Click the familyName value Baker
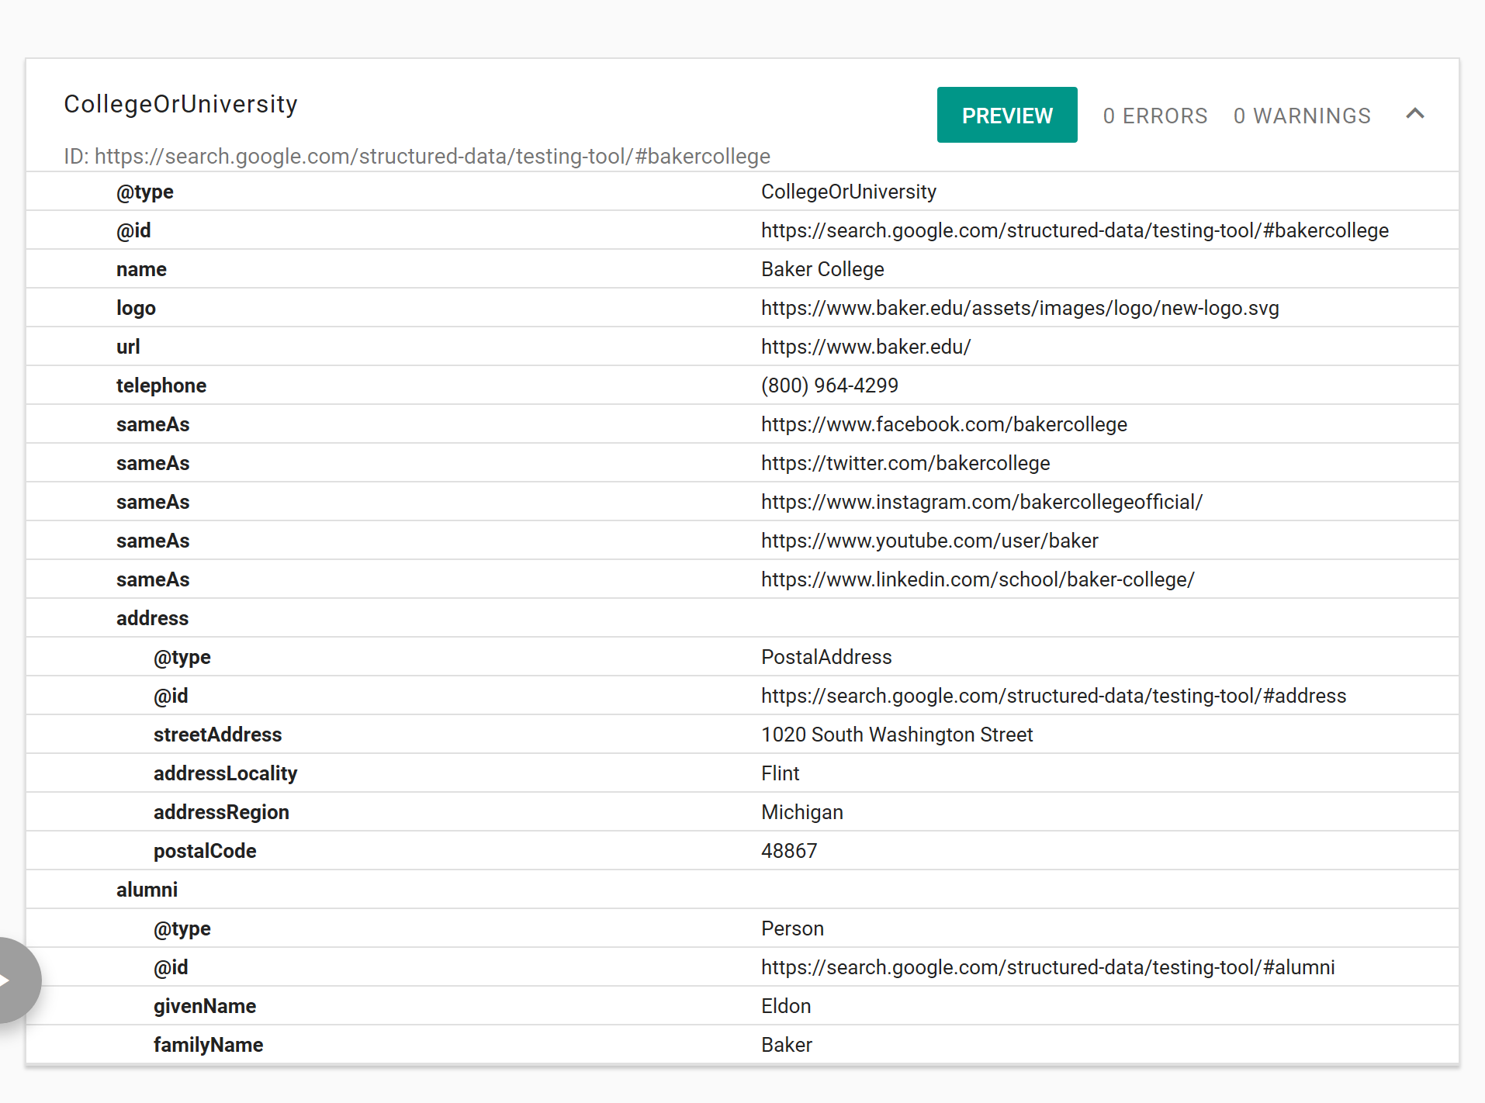The height and width of the screenshot is (1103, 1485). point(786,1045)
